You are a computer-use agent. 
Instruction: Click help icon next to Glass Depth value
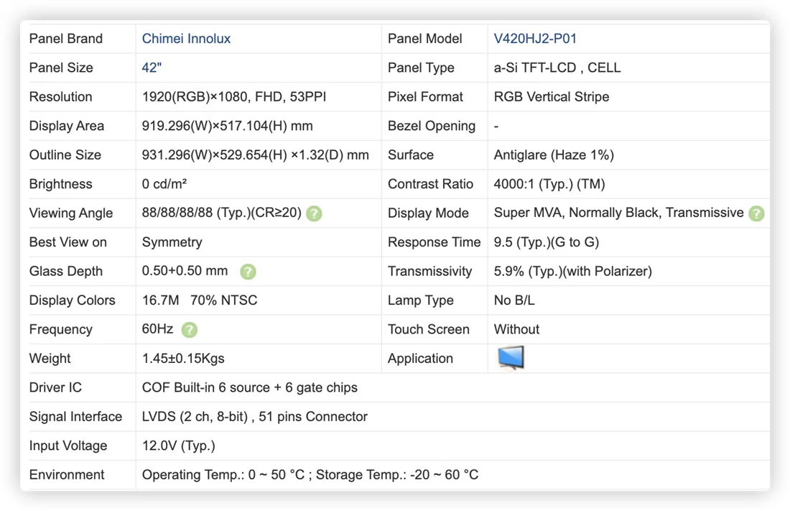(x=247, y=272)
